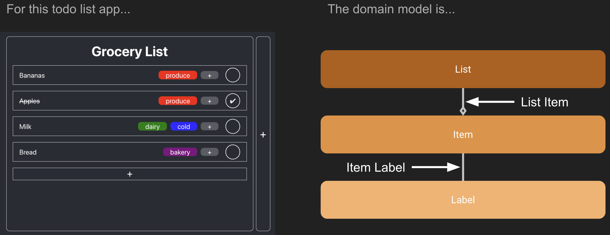
Task: Select the Bananas item text
Action: [x=32, y=76]
